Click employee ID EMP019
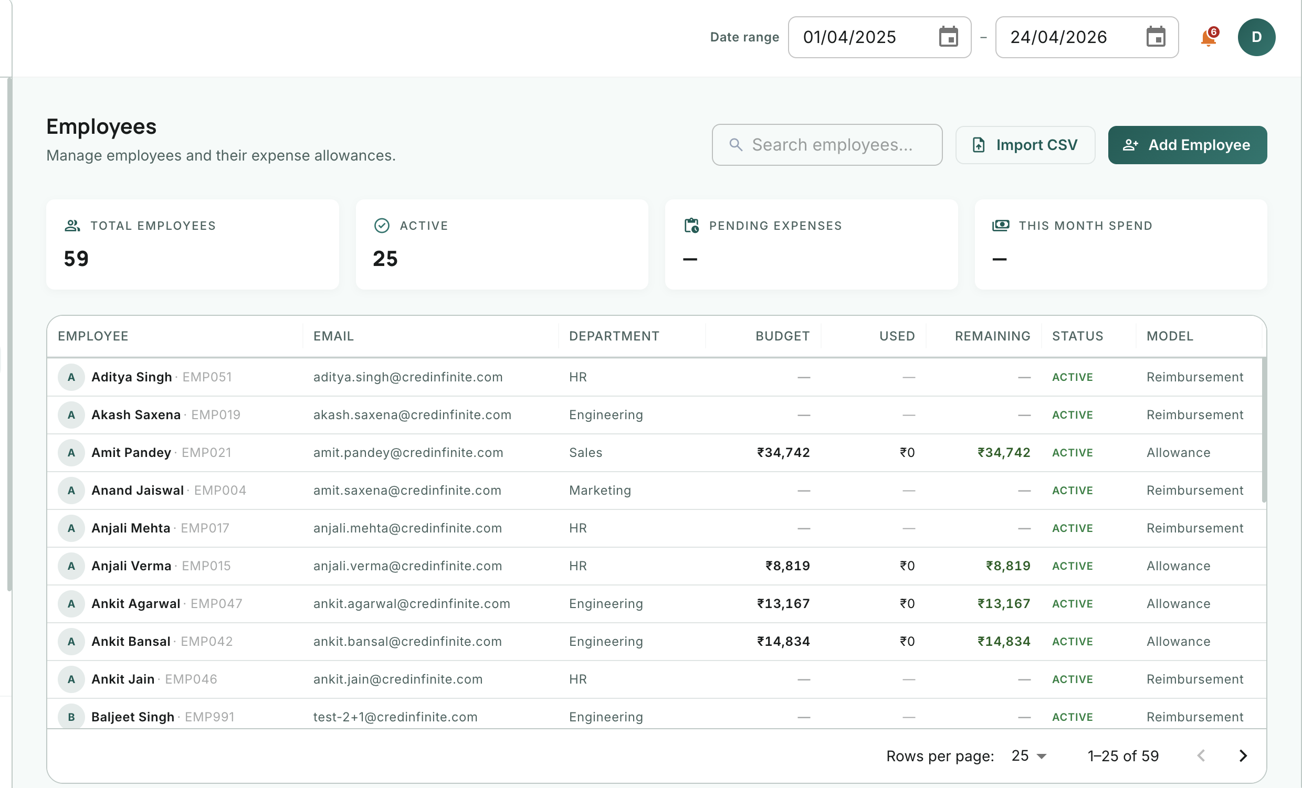The height and width of the screenshot is (788, 1302). coord(216,414)
